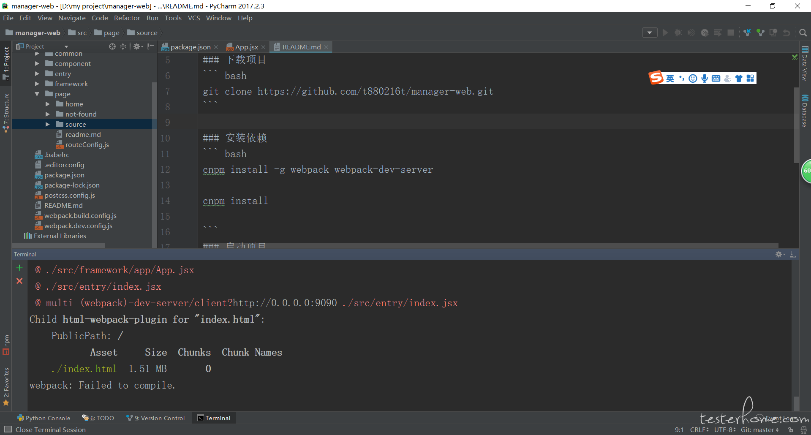Click Sogou IME logo icon

[x=656, y=78]
